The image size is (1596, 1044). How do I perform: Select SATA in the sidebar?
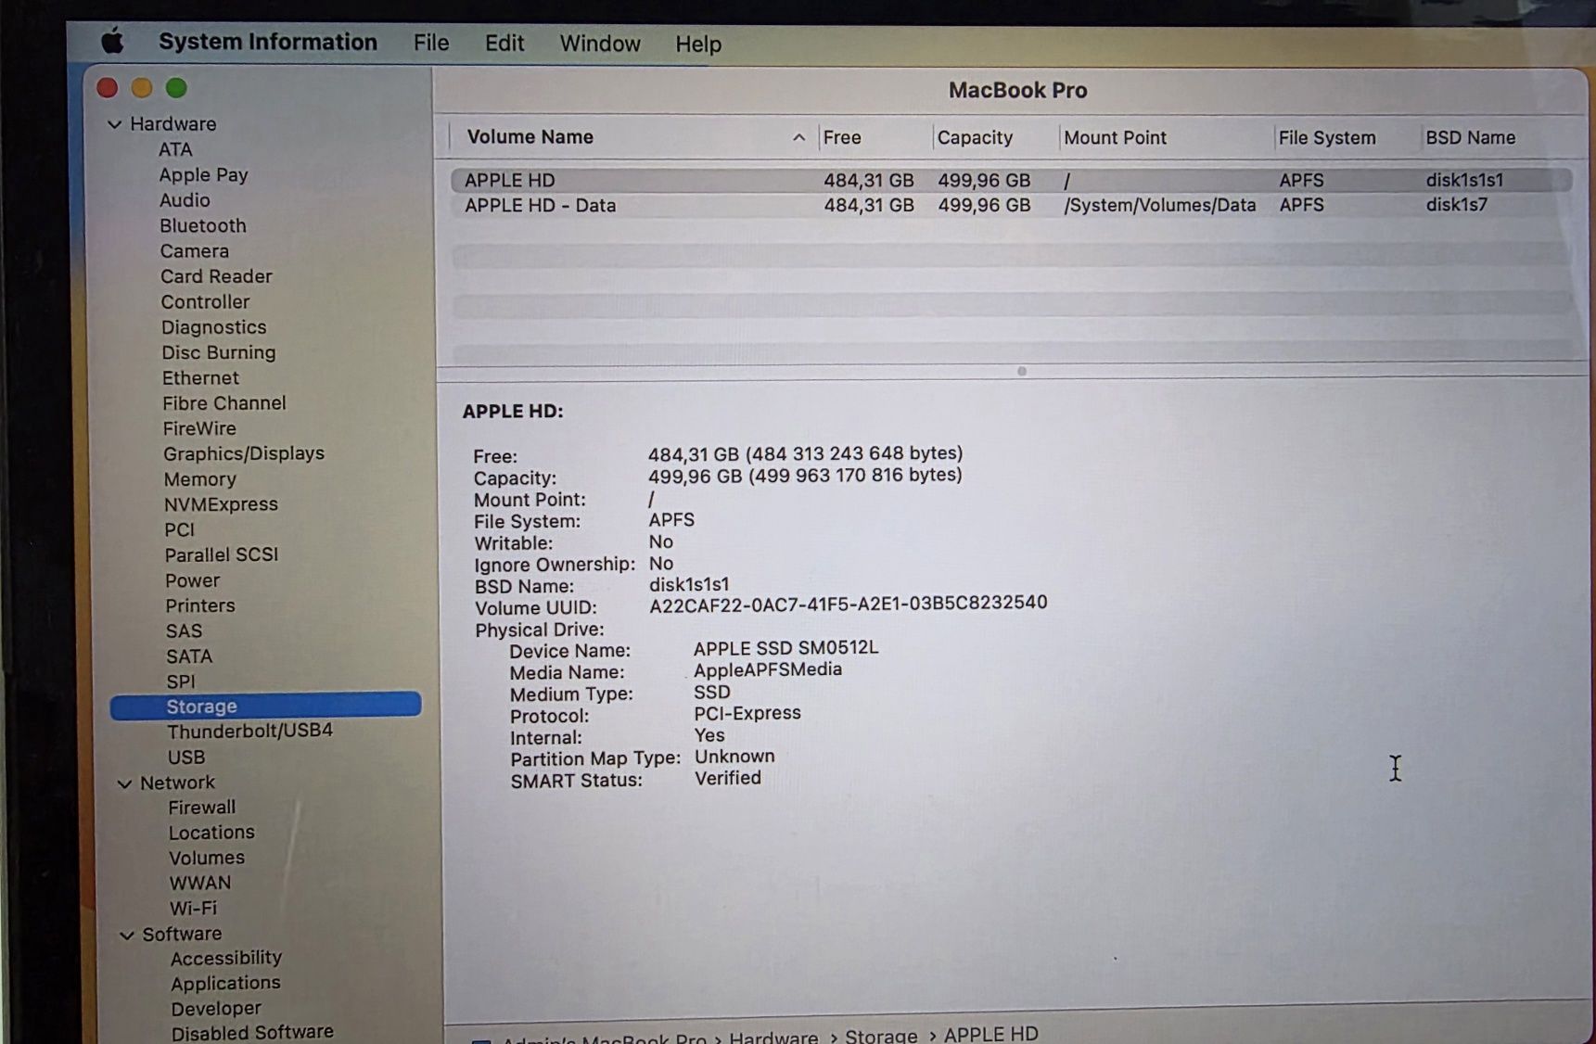(x=189, y=656)
